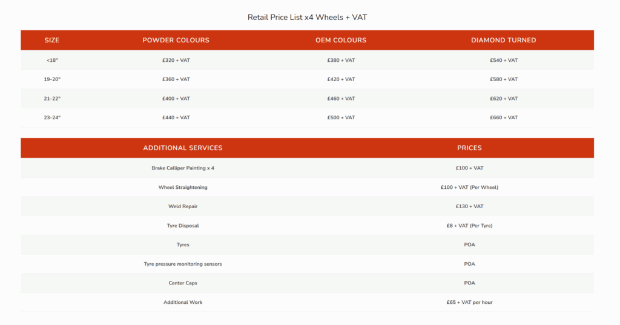Select the Tyre Disposal service
The image size is (620, 325).
point(182,226)
